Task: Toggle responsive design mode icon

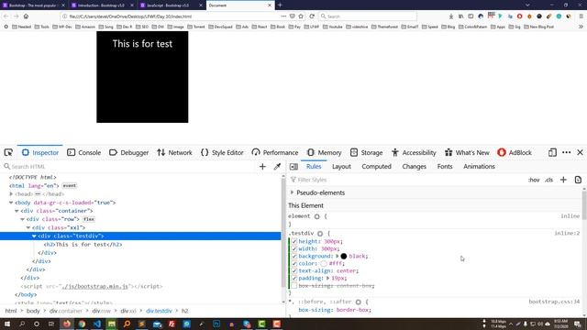Action: pos(552,153)
